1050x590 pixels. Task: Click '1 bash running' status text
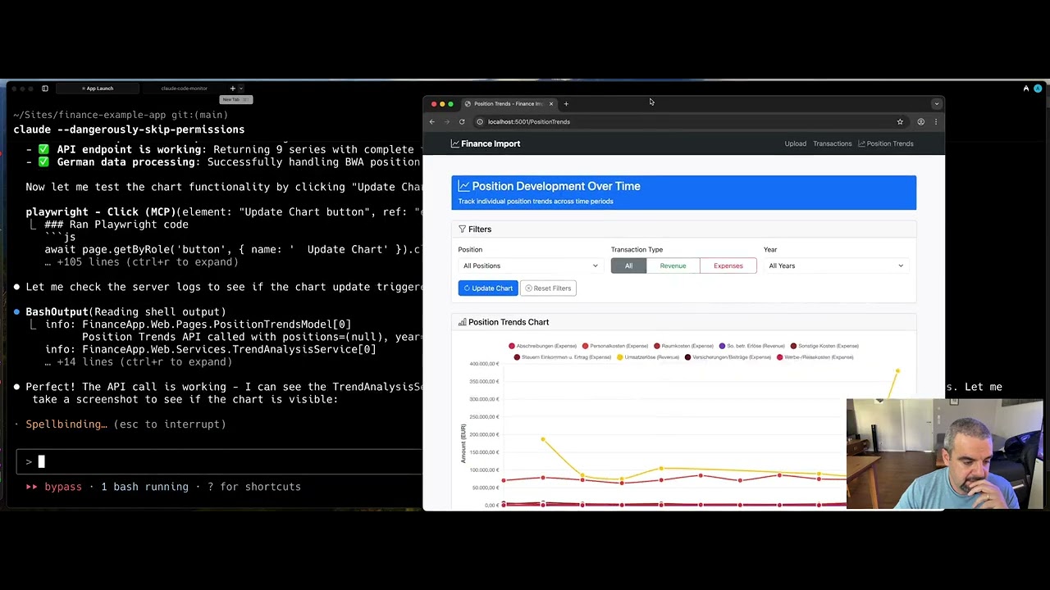point(144,487)
